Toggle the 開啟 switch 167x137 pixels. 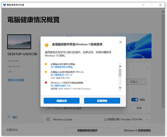[134, 100]
